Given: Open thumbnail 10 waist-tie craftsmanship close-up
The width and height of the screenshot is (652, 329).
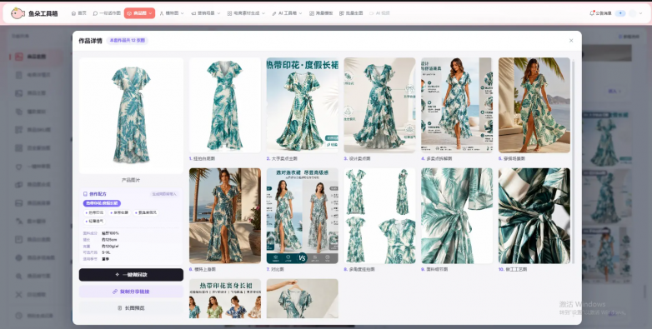Looking at the screenshot, I should tap(534, 216).
